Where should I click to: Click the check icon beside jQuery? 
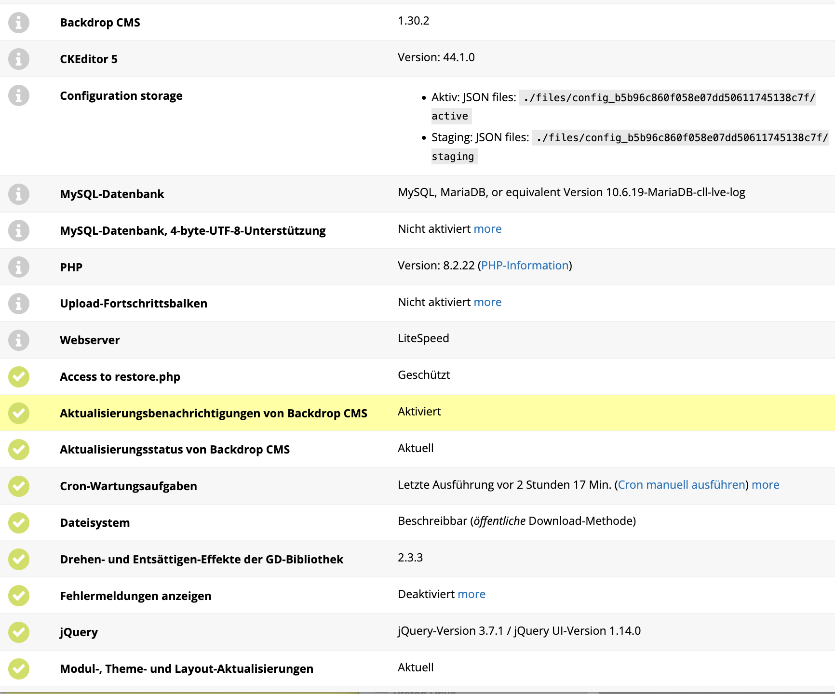18,632
